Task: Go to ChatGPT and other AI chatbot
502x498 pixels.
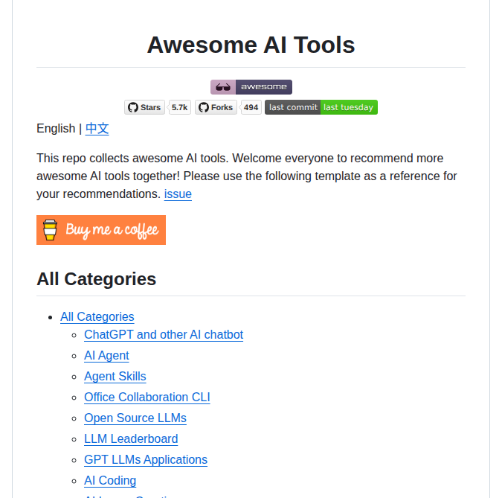Action: coord(164,334)
